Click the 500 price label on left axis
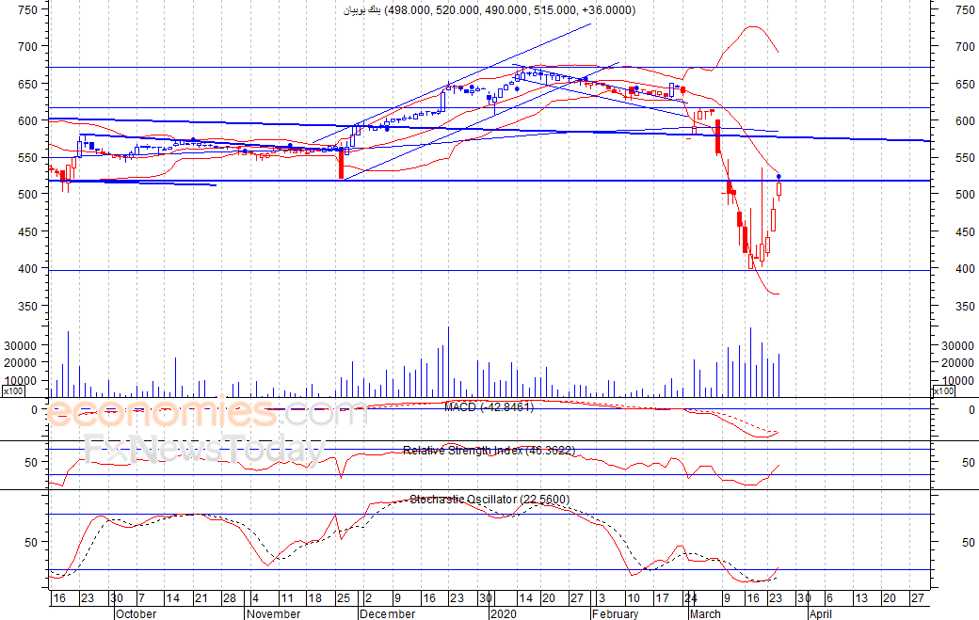This screenshot has width=979, height=620. pyautogui.click(x=27, y=194)
